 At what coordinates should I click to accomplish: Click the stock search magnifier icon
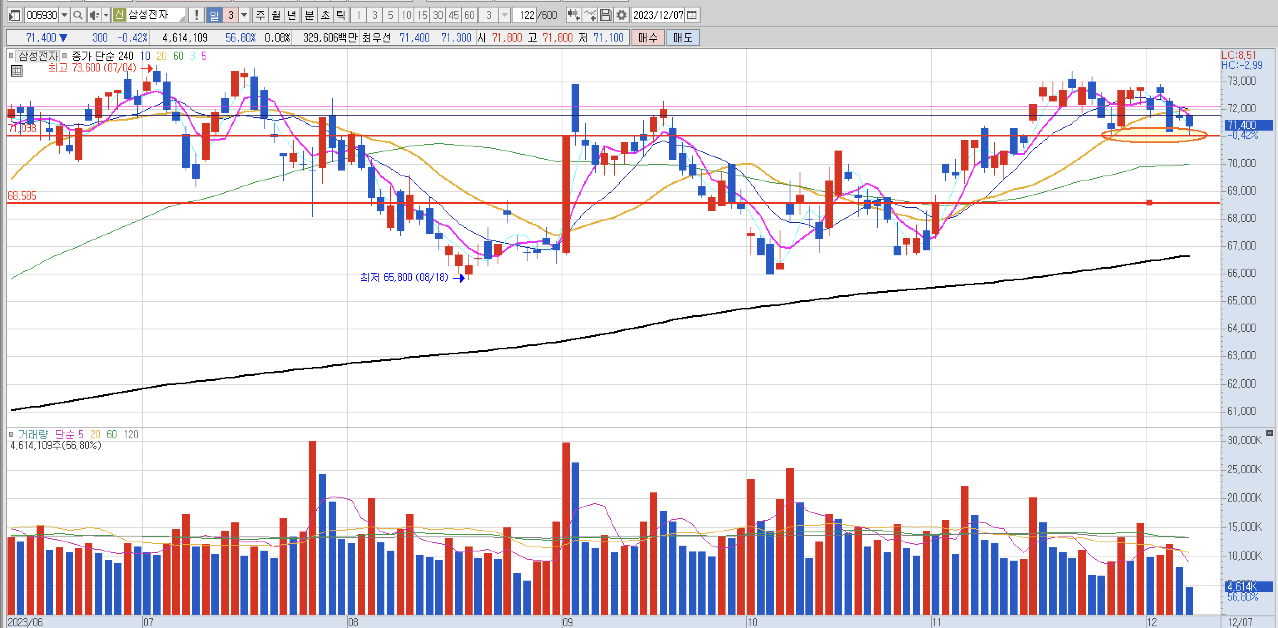coord(77,15)
